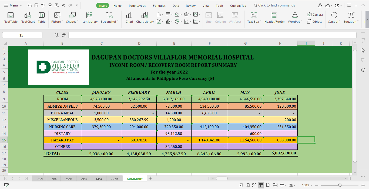Click the formula bar input field
This screenshot has width=369, height=189.
coord(212,35)
